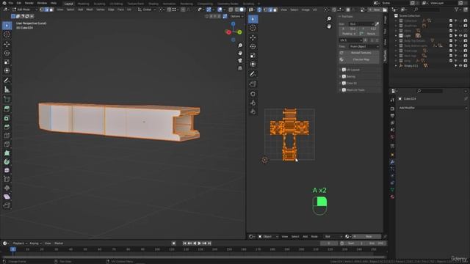Toggle Empty.011 render camera icon

pyautogui.click(x=465, y=65)
